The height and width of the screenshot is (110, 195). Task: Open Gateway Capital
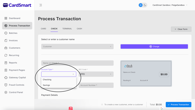[17, 77]
